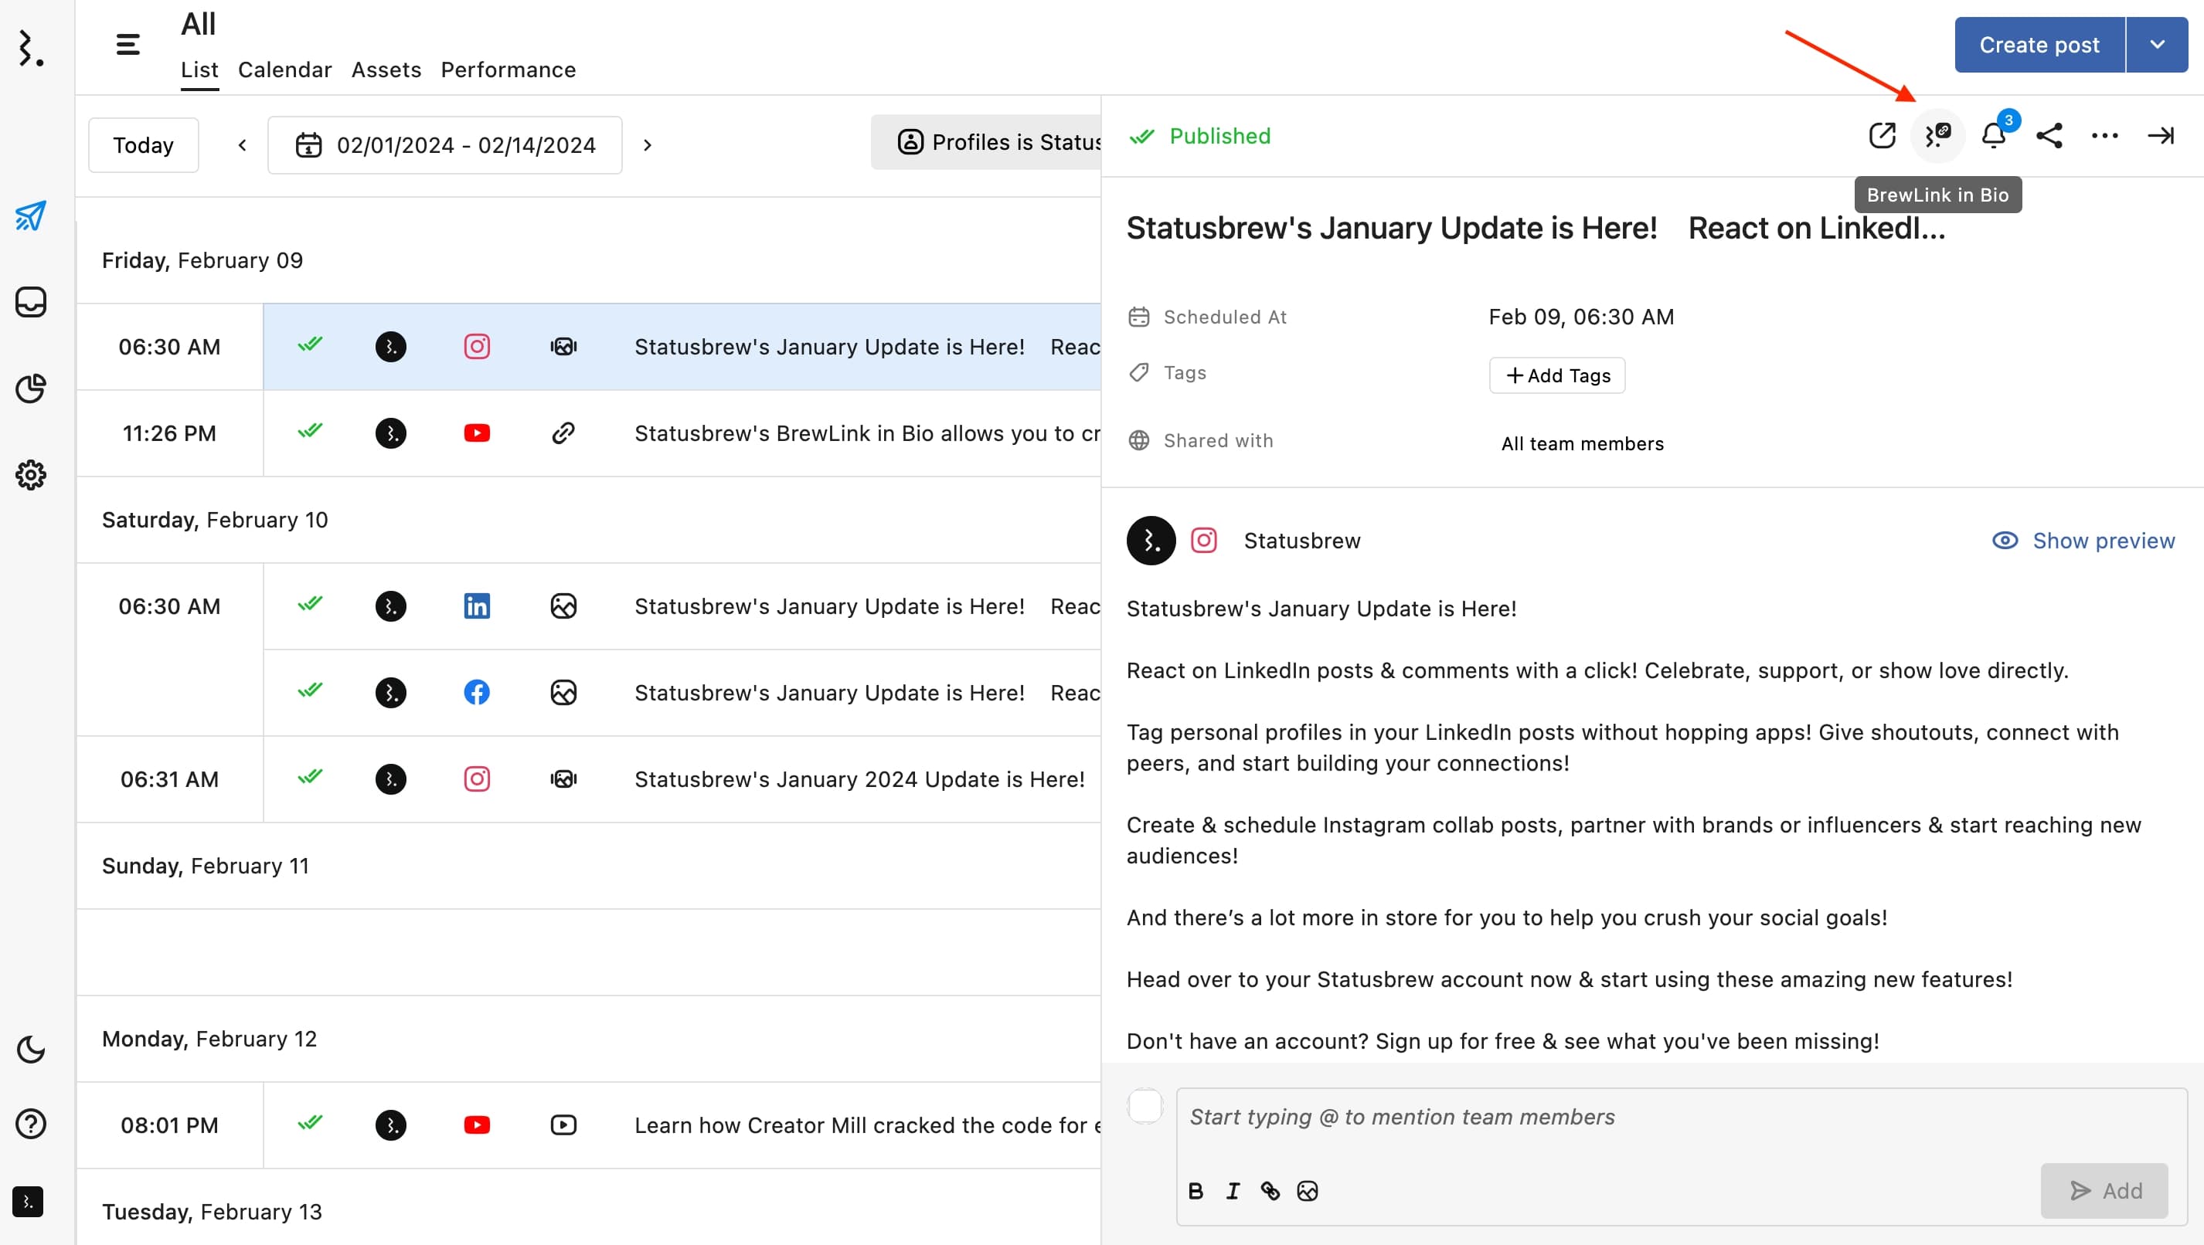Click Statusbrew avatar in Friday 06:30 AM row
This screenshot has height=1245, width=2204.
click(x=391, y=346)
